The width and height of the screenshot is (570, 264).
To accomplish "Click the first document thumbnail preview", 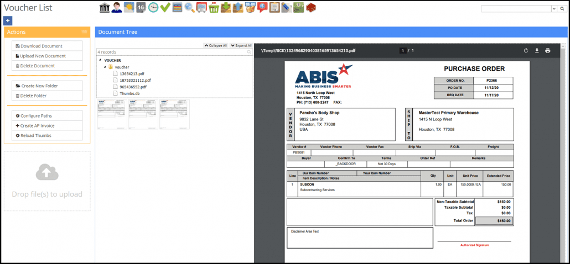I will point(112,114).
